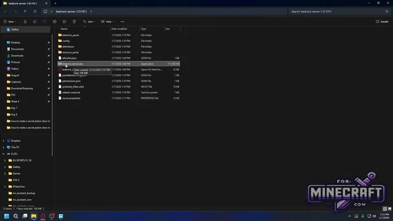Select the definitions folder
The width and height of the screenshot is (393, 221).
118,47
